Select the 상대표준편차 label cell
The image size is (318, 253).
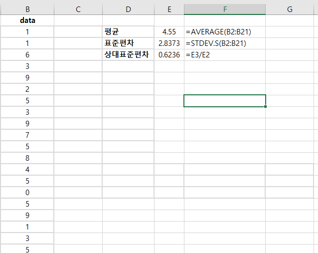click(x=128, y=54)
